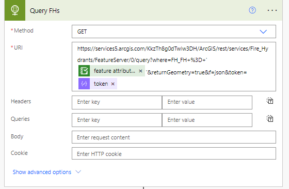Click the Cookie Enter HTTP cookie field
The width and height of the screenshot is (289, 189).
click(174, 153)
